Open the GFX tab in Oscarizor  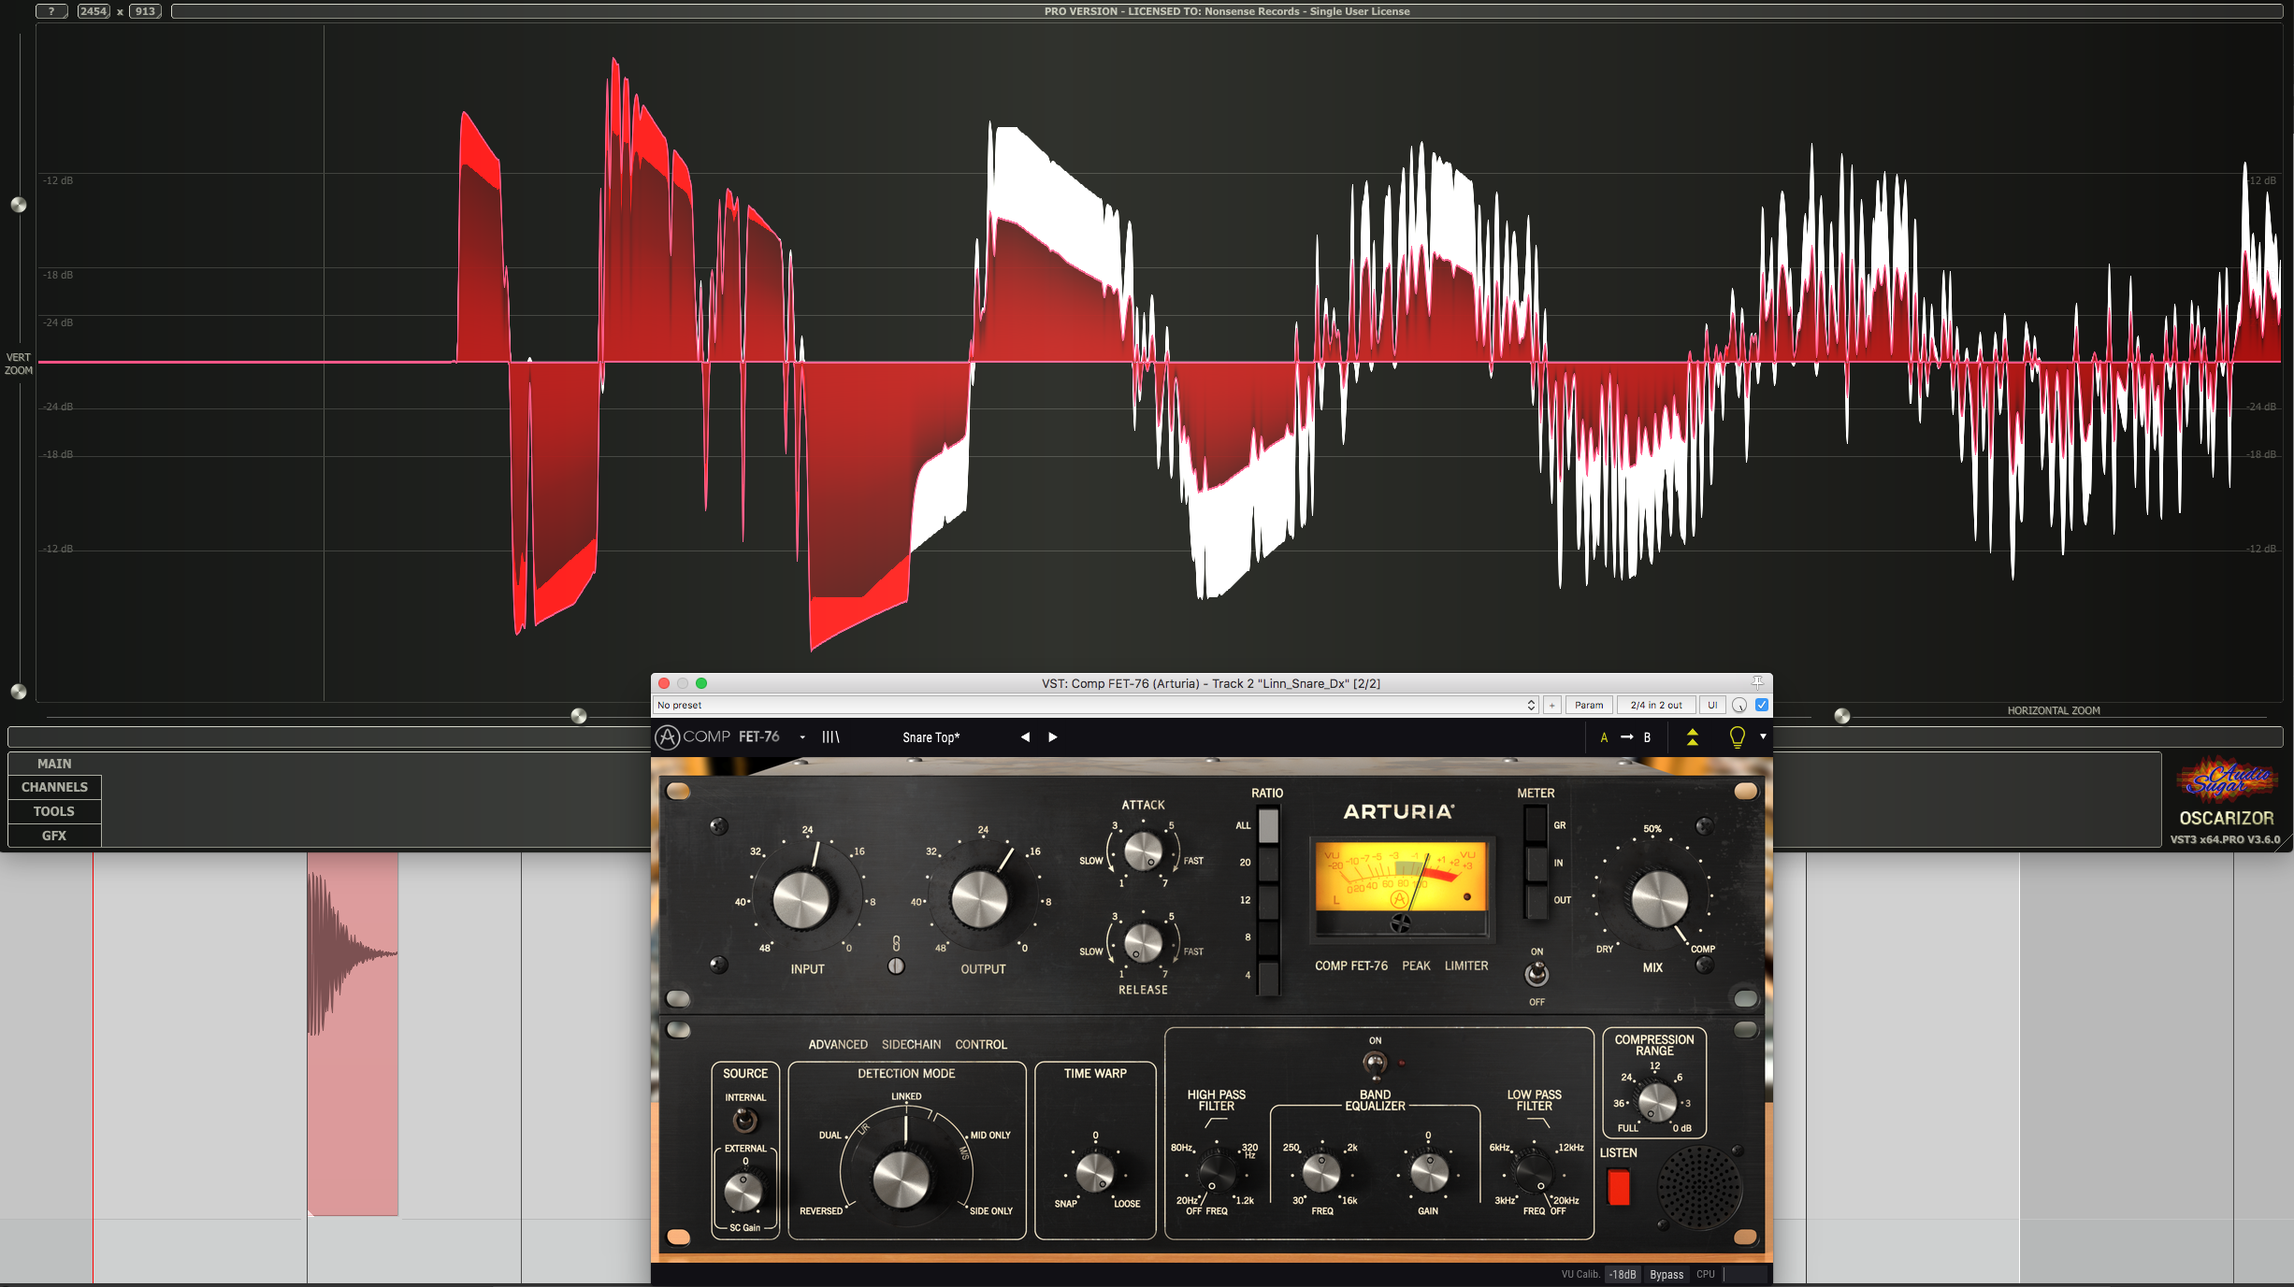tap(54, 836)
